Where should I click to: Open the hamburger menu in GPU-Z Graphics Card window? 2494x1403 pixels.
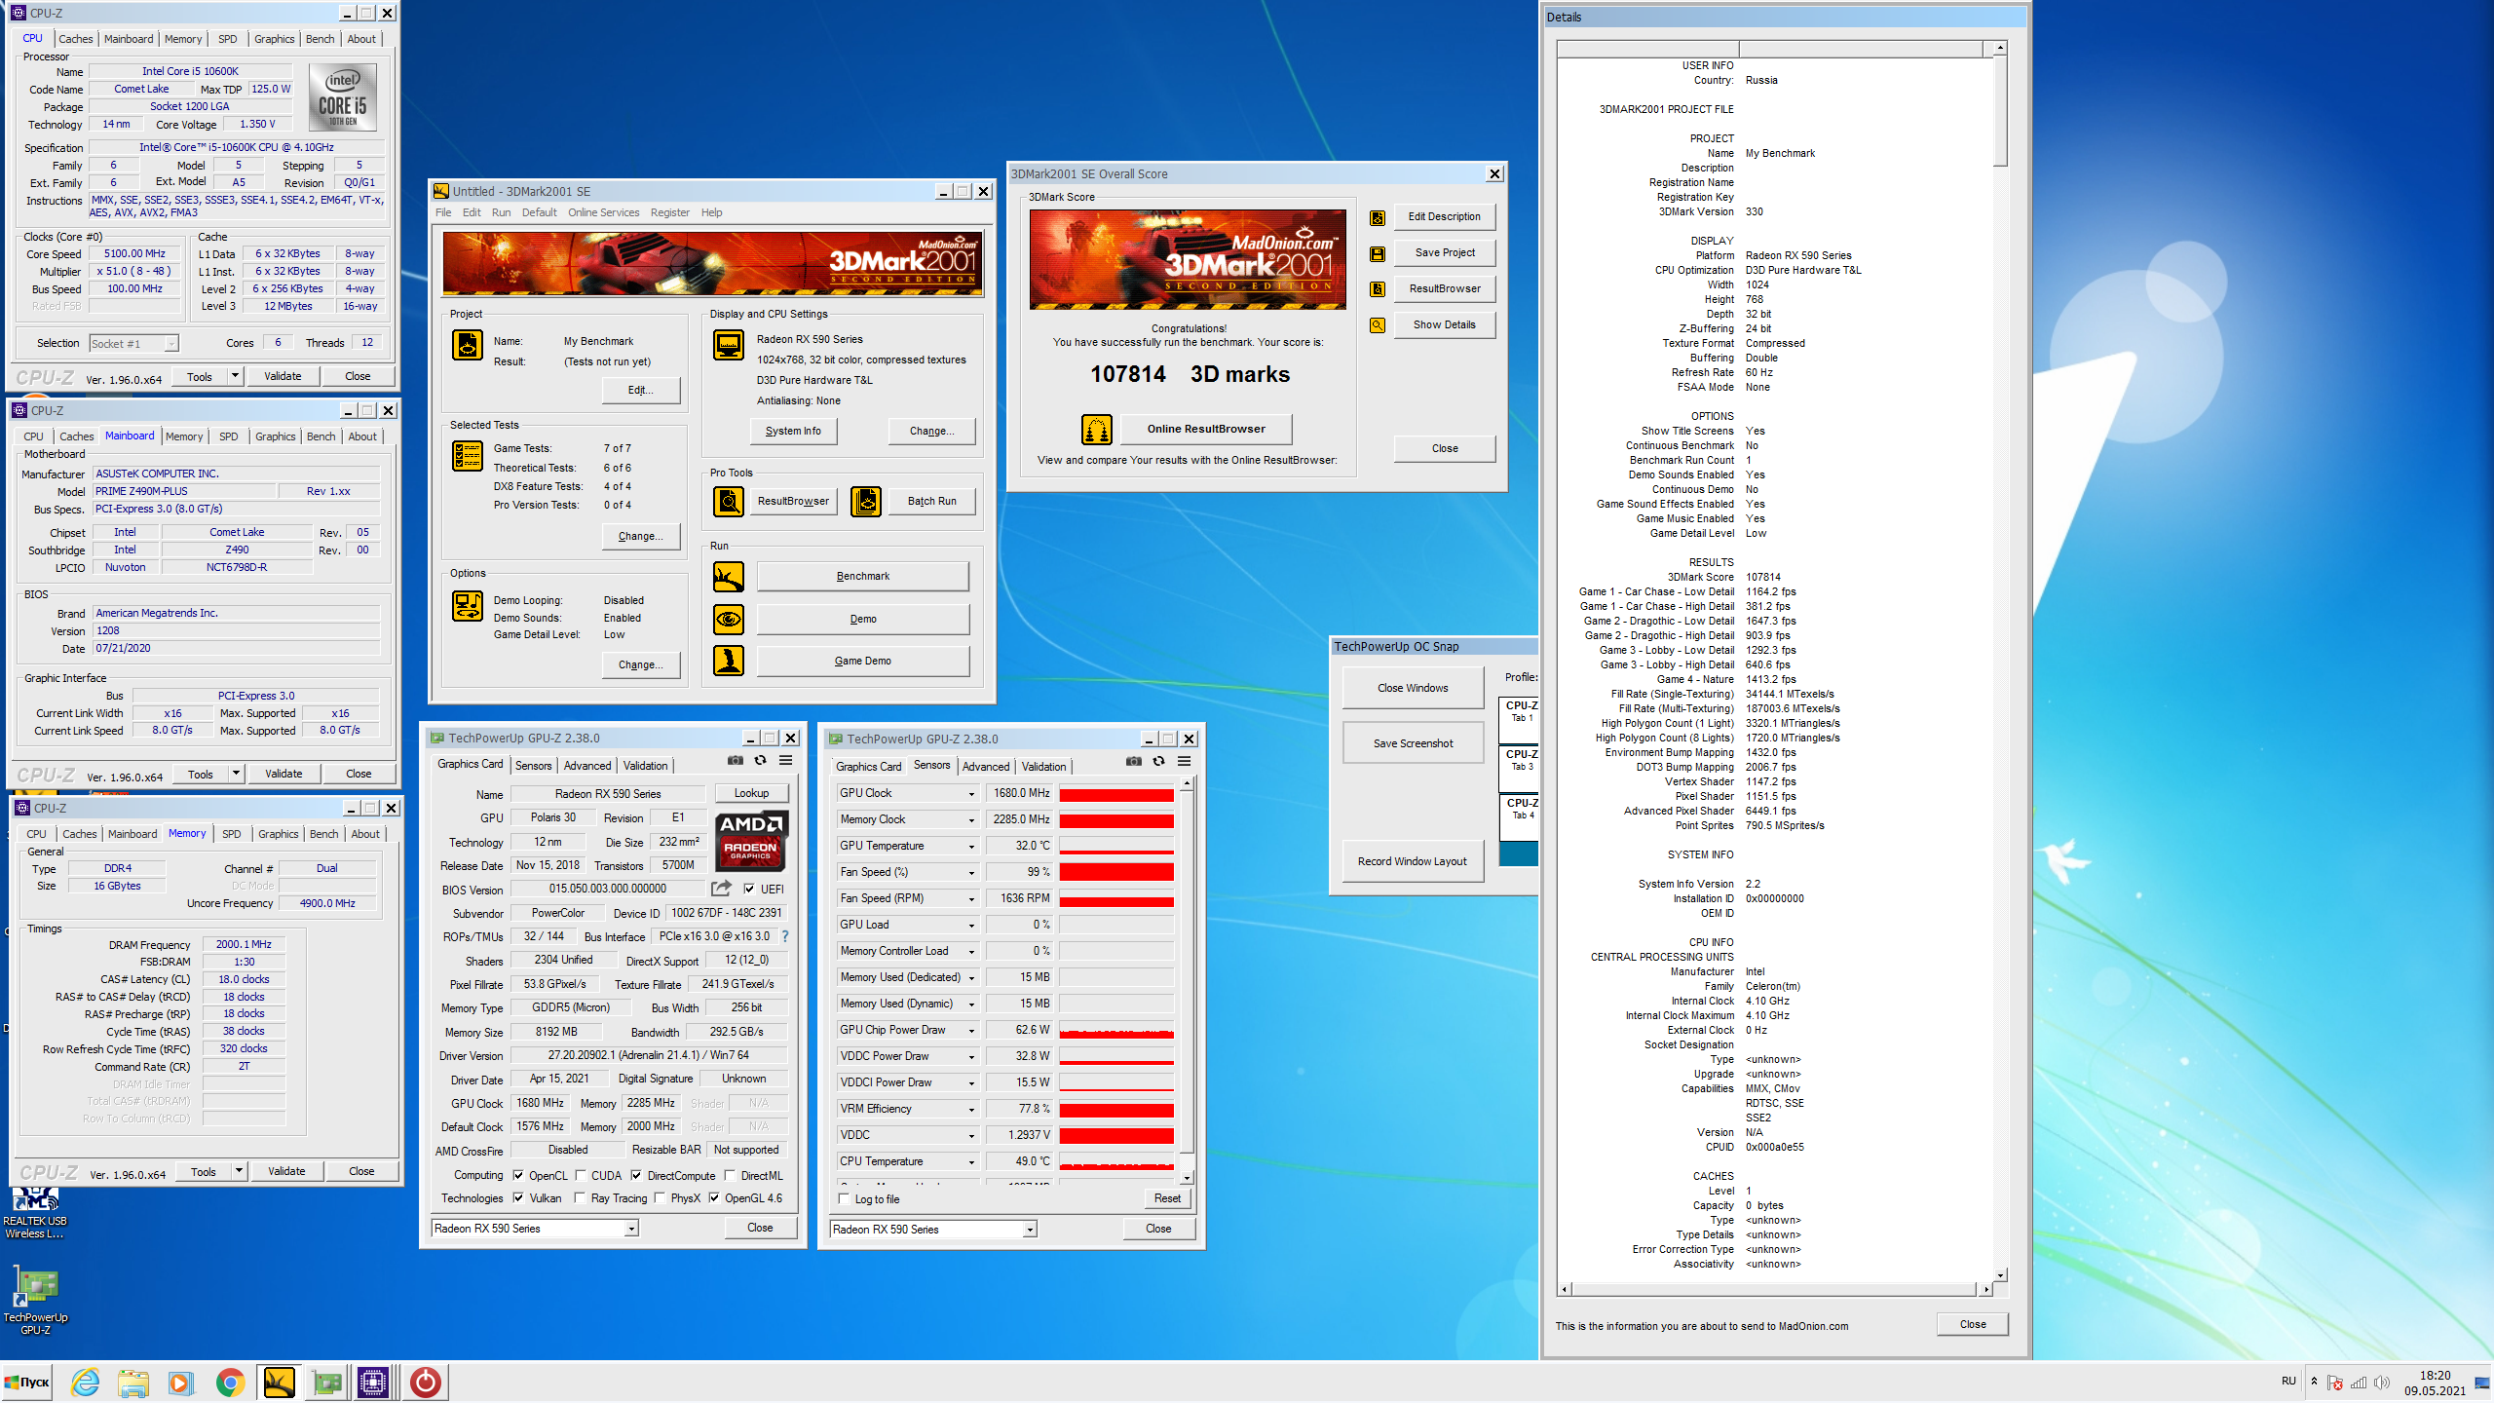[785, 760]
